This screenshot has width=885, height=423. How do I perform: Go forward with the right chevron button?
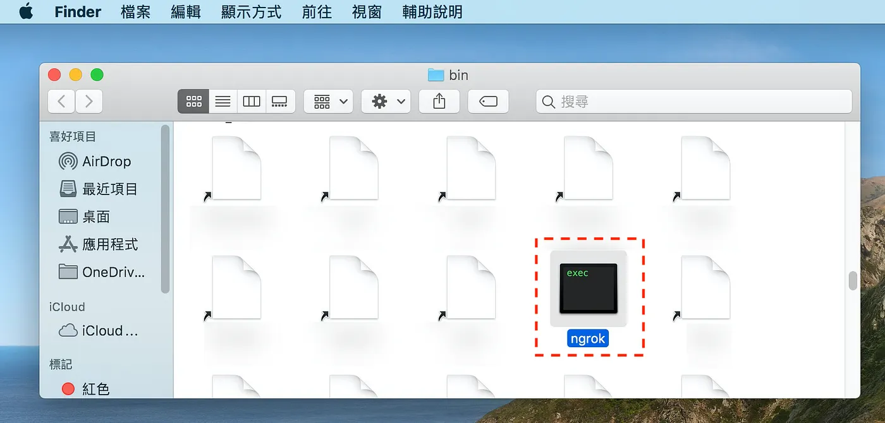click(89, 101)
